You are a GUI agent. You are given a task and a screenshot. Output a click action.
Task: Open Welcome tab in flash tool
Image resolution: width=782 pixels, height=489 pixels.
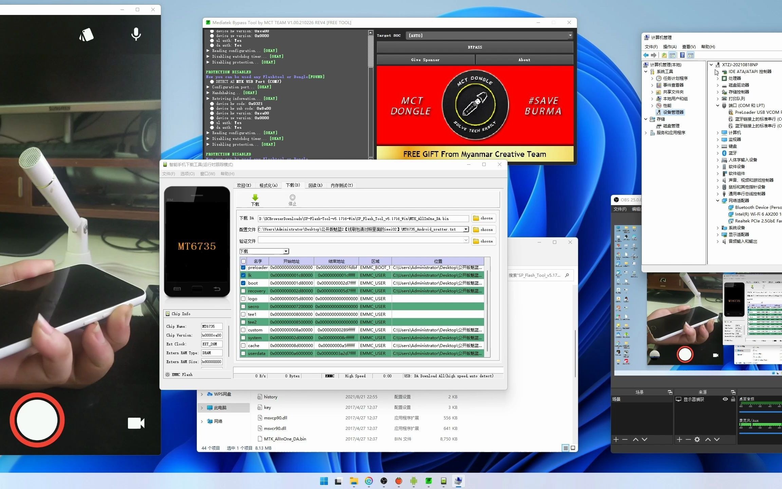[244, 185]
